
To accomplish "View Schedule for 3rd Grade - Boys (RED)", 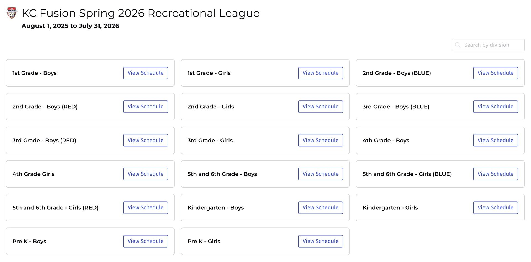I will 145,140.
